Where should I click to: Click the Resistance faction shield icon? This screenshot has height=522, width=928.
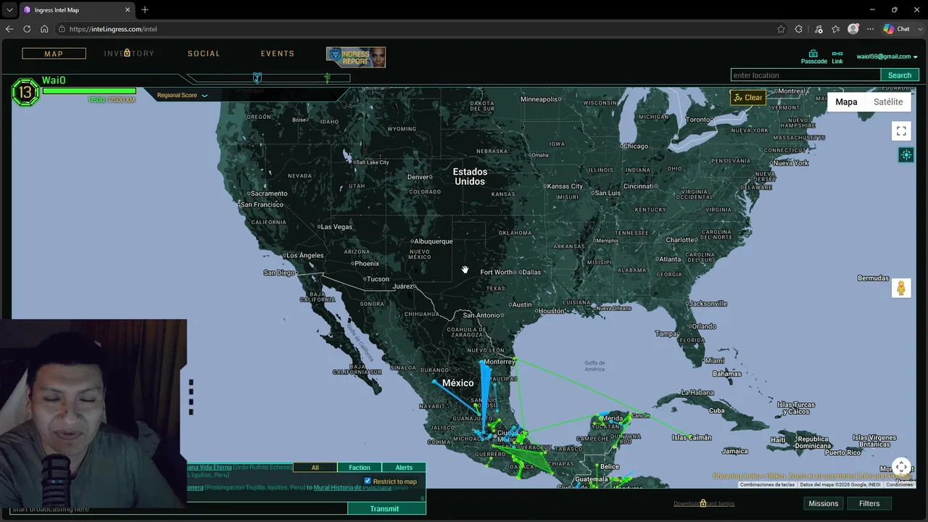point(257,78)
